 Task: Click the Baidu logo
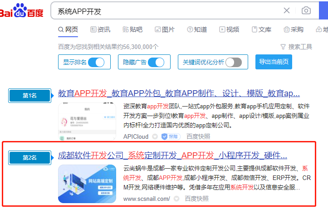pyautogui.click(x=22, y=11)
